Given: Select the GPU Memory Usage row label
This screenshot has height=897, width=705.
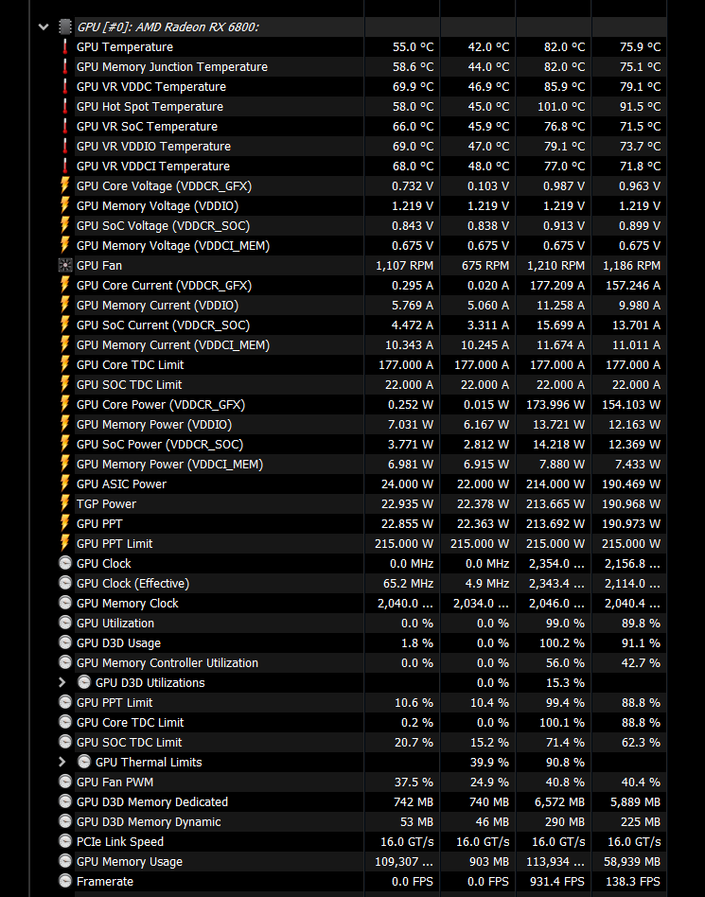Looking at the screenshot, I should (130, 862).
